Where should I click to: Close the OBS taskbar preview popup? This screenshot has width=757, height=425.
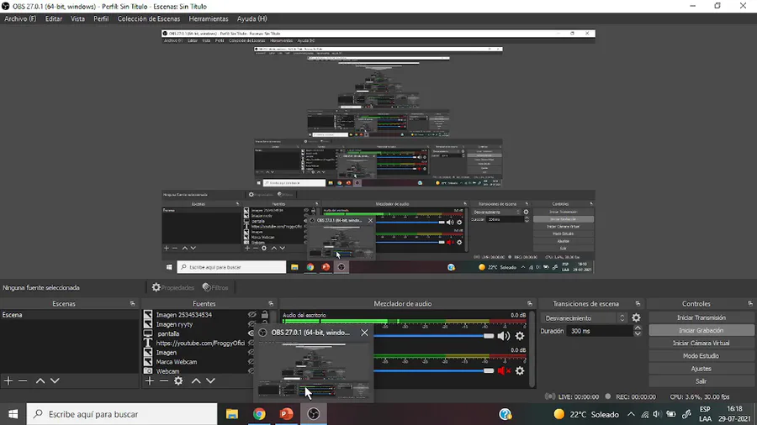pos(364,333)
